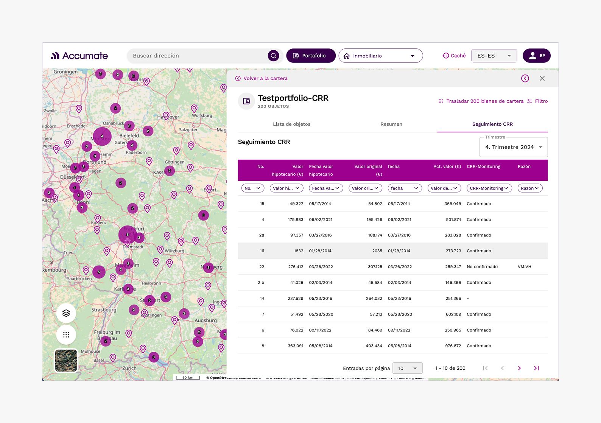
Task: Open the fecha column filter
Action: click(x=405, y=188)
